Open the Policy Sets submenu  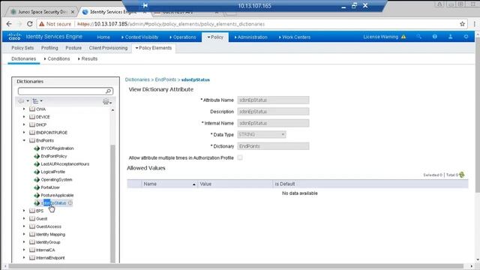[x=22, y=48]
